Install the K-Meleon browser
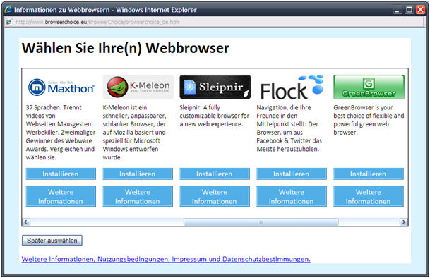This screenshot has height=278, width=430. tap(138, 174)
